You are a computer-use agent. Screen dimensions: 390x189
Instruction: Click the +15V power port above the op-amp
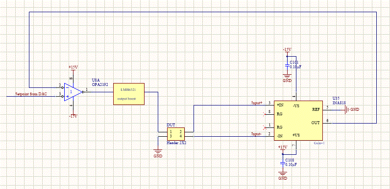click(73, 68)
